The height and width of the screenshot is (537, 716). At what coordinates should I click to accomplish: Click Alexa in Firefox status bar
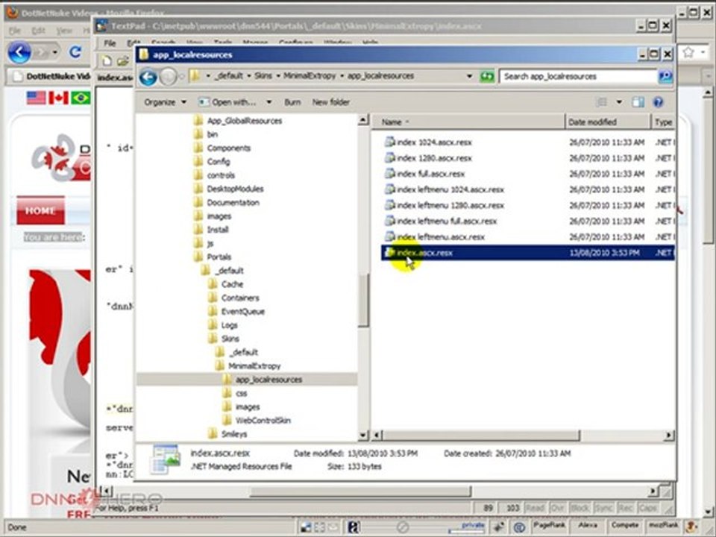[x=588, y=526]
